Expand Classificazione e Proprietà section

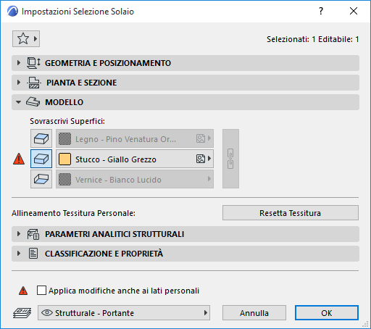185,254
